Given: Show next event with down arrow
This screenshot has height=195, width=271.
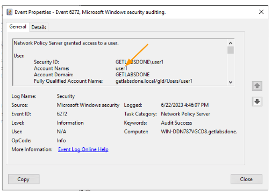Looking at the screenshot, I should 257,102.
